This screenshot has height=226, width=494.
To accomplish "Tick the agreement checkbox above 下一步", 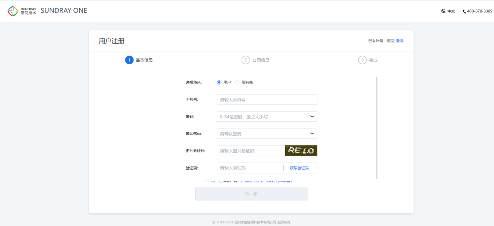I will tap(207, 182).
